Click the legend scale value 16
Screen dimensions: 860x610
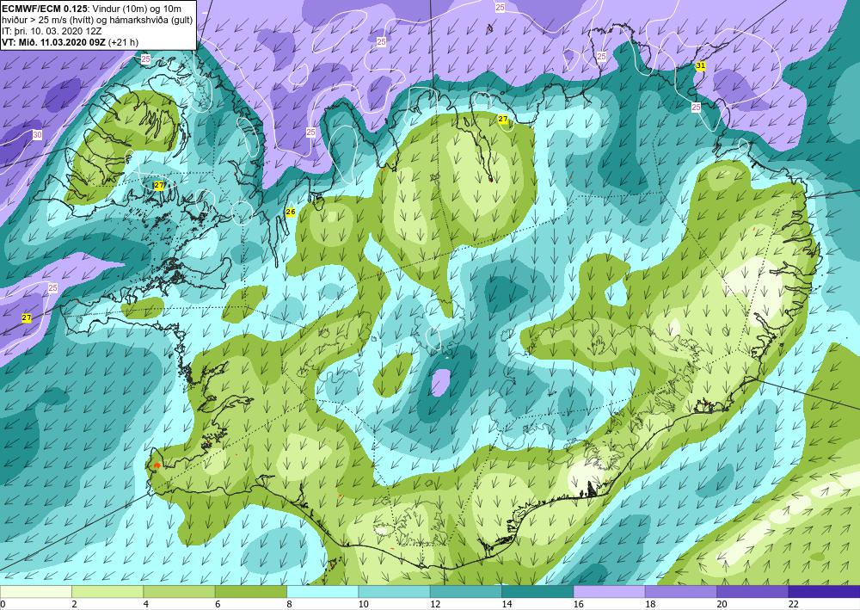point(579,604)
